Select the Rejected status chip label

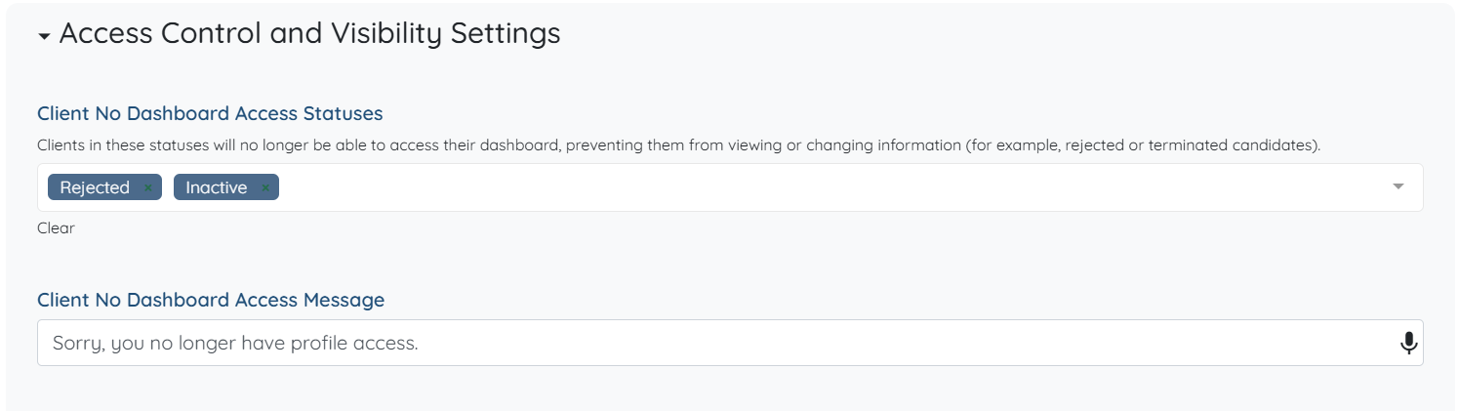pos(95,187)
